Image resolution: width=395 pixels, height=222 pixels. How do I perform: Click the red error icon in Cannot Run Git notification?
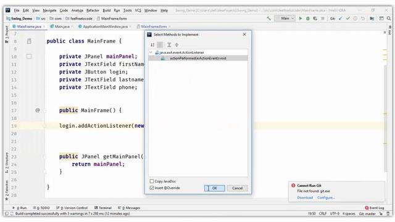point(293,186)
